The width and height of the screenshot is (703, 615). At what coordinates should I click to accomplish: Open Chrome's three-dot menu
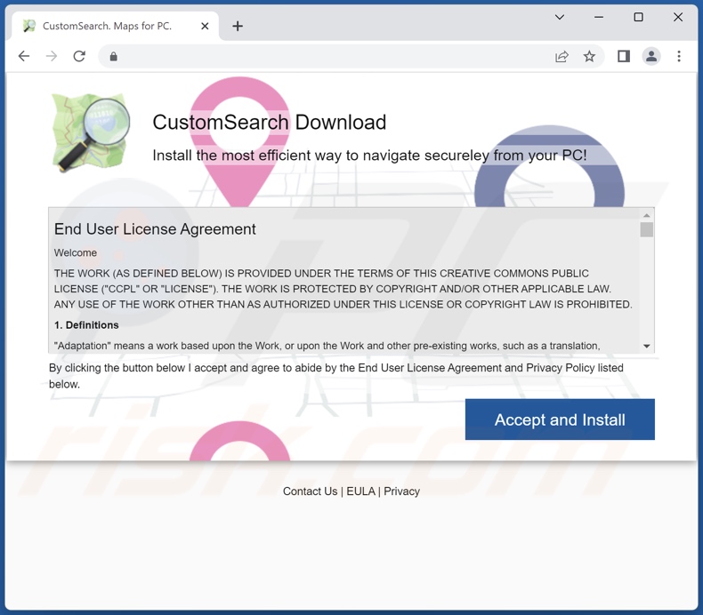pos(679,56)
